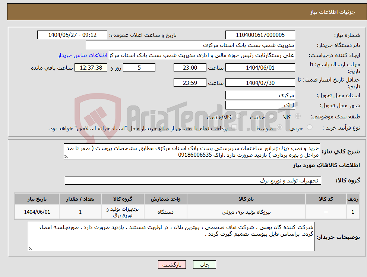The height and width of the screenshot is (277, 367).
Task: Click the ساعت field showing 23:59
Action: (x=190, y=82)
